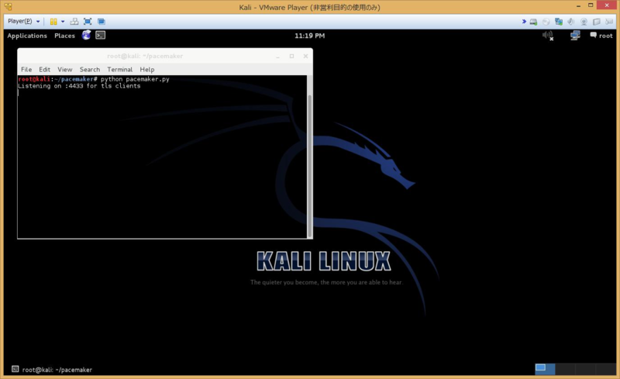Launch terminal from top panel icon
The width and height of the screenshot is (620, 379).
(101, 35)
